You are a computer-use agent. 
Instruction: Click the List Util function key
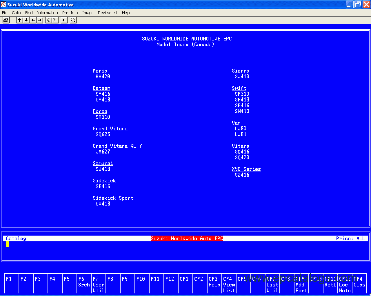tap(272, 284)
